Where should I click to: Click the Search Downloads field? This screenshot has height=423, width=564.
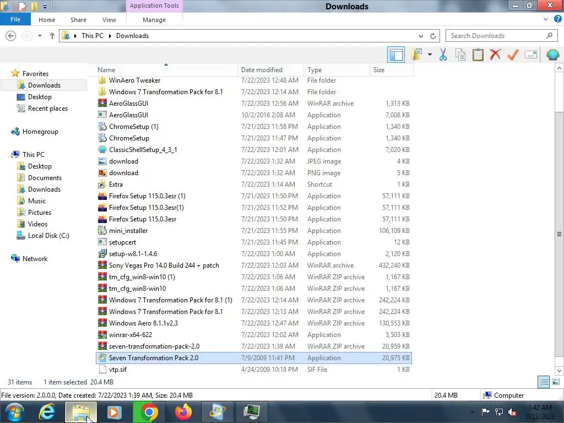501,36
